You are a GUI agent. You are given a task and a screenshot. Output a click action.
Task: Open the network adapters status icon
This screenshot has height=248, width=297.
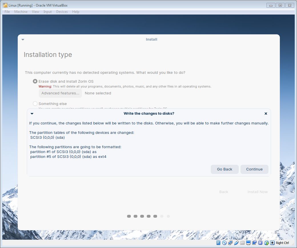(230, 243)
